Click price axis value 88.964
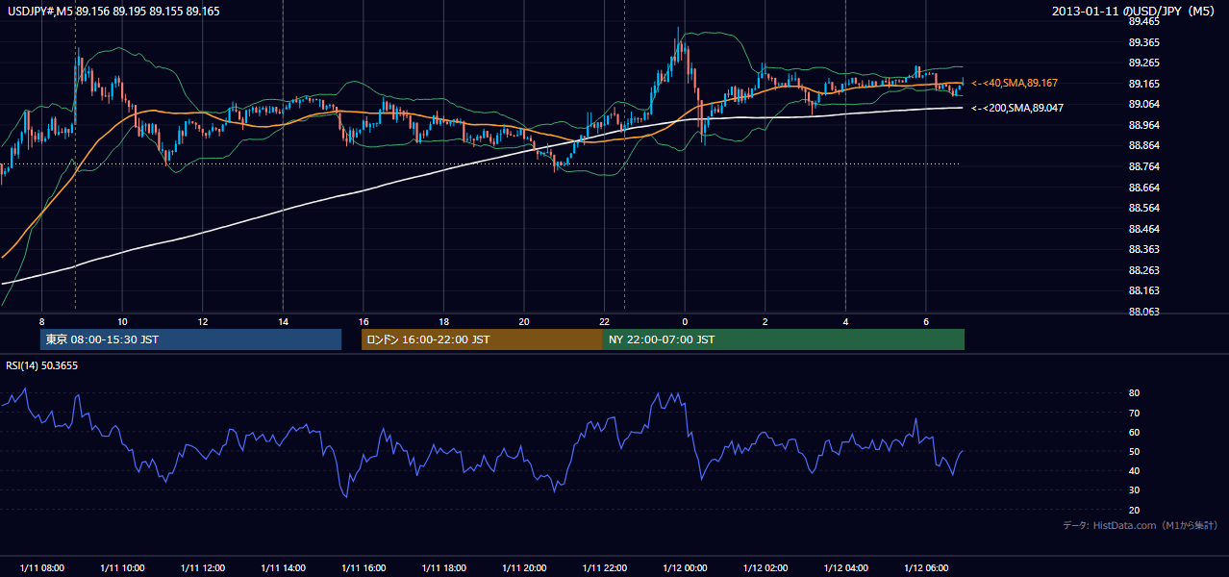Image resolution: width=1229 pixels, height=577 pixels. click(x=1143, y=125)
